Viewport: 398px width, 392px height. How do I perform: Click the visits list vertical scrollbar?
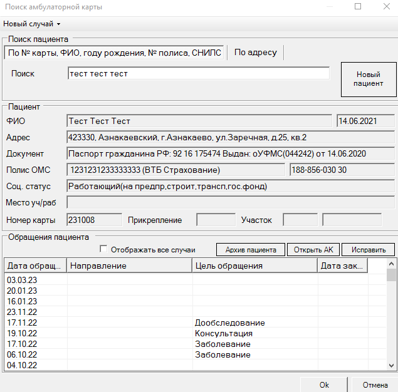391,319
